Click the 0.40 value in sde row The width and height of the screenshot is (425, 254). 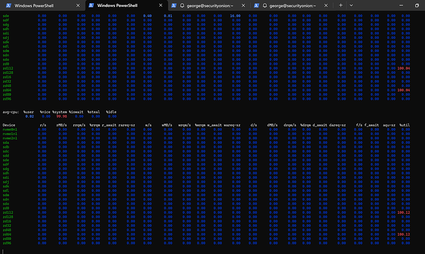click(x=147, y=16)
